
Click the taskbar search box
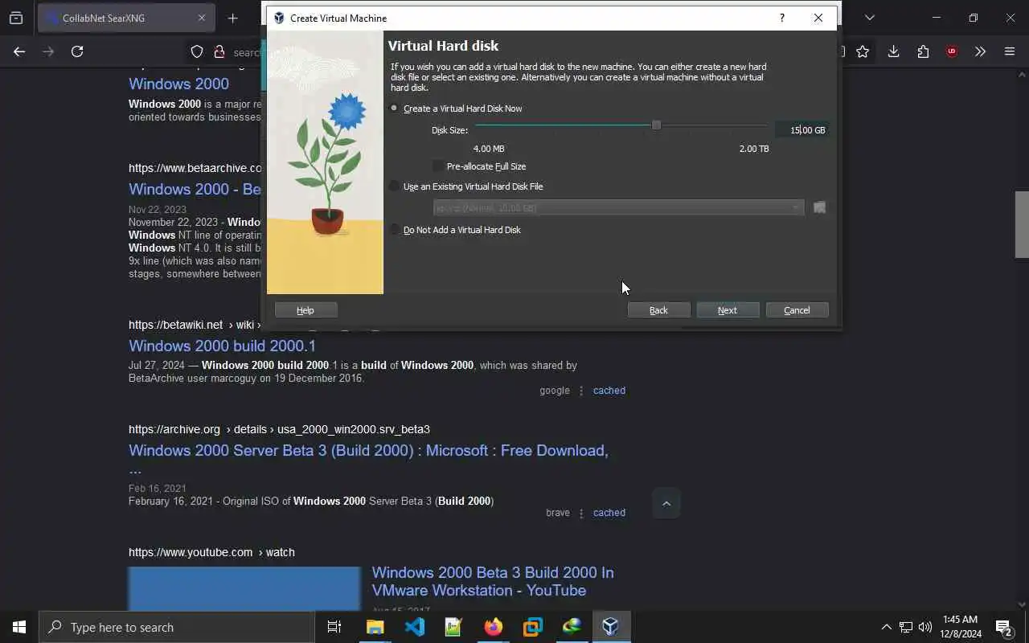pos(177,627)
